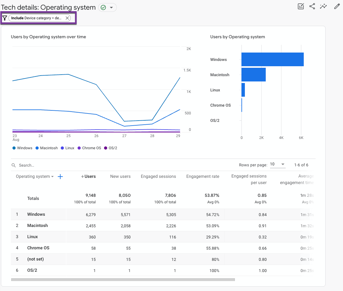Click Chrome OS engagement rate 55.88%
This screenshot has width=343, height=291.
click(213, 248)
